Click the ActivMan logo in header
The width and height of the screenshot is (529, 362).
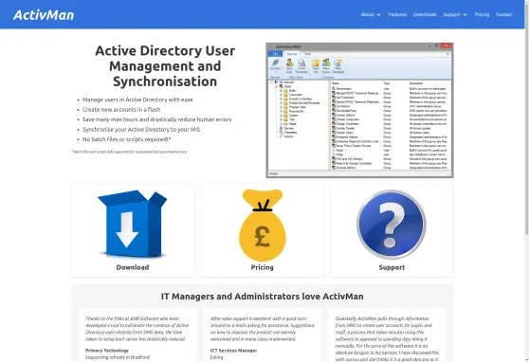click(x=44, y=15)
